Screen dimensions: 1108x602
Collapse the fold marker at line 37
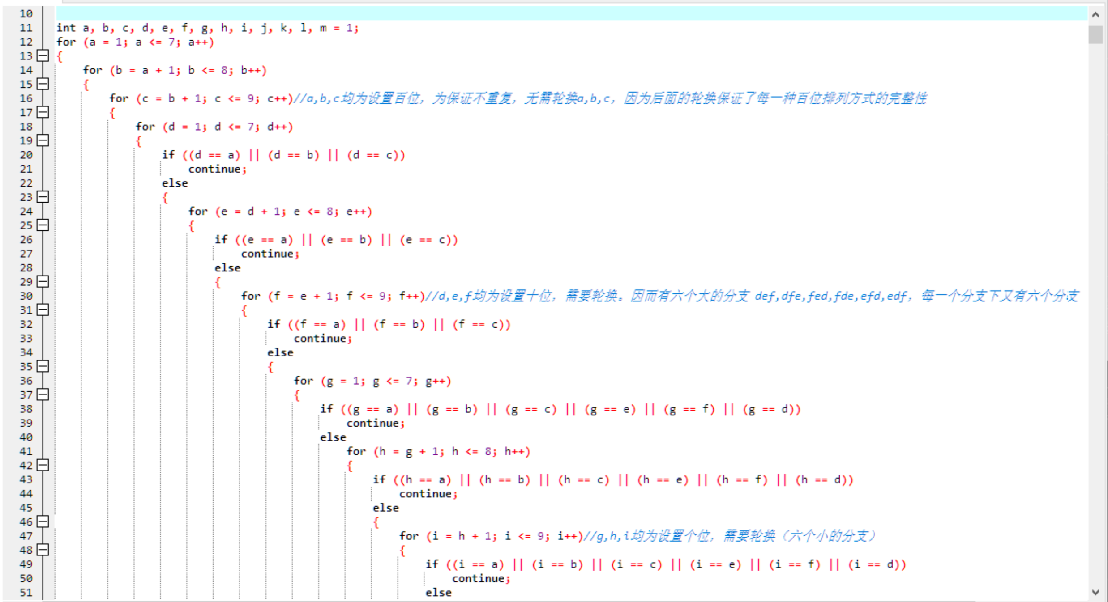click(42, 394)
